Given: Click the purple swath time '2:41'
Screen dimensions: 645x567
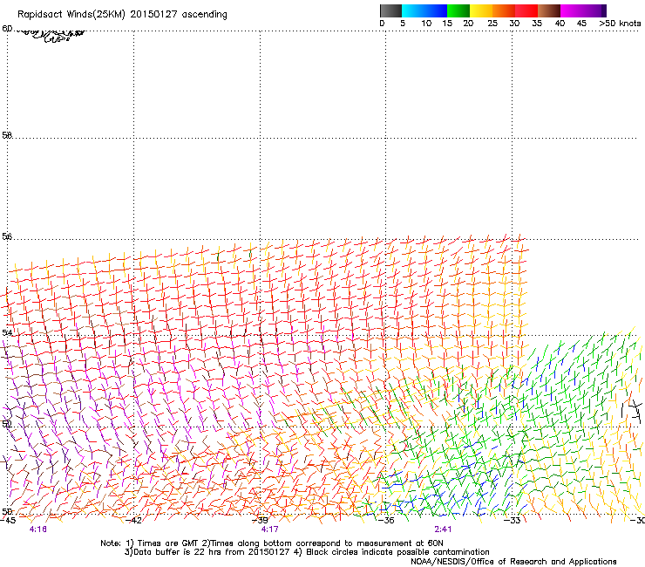Looking at the screenshot, I should (x=443, y=529).
